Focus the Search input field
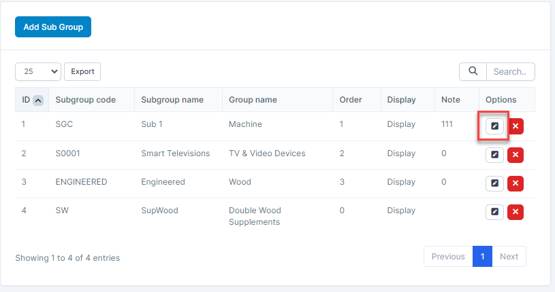Screen dimensions: 555x292 (x=511, y=71)
